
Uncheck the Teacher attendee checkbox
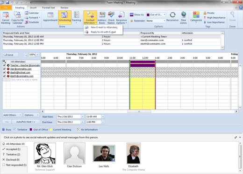(4, 65)
